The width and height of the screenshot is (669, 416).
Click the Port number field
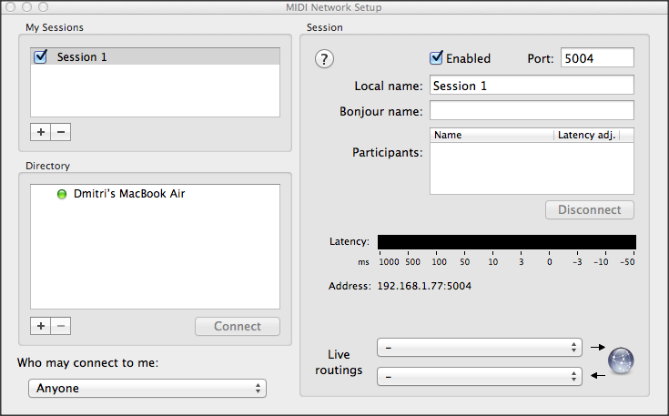[x=596, y=58]
